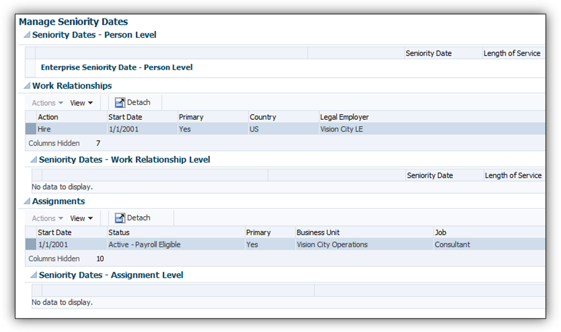The height and width of the screenshot is (332, 561).
Task: Select the assignment row selector for 1/1/2001
Action: click(30, 244)
